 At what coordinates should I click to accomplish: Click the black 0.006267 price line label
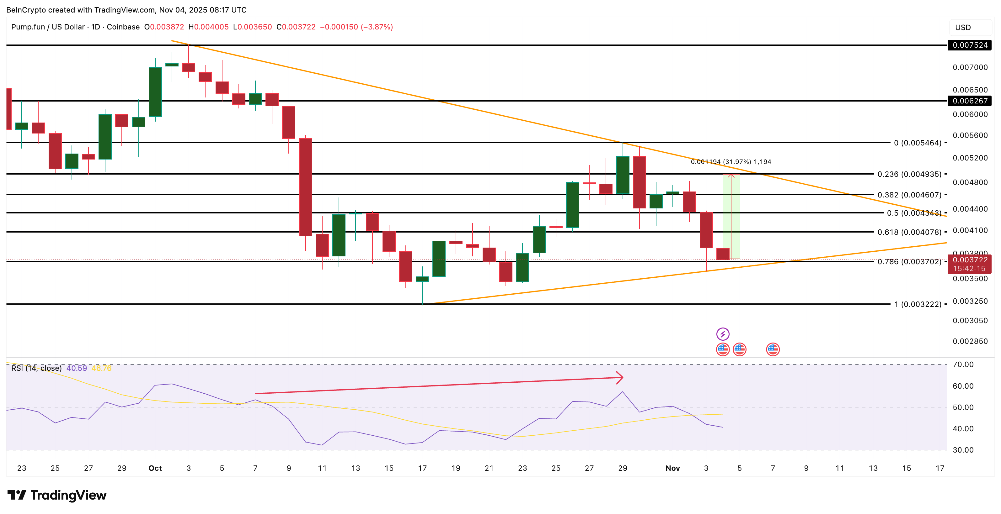pyautogui.click(x=970, y=101)
